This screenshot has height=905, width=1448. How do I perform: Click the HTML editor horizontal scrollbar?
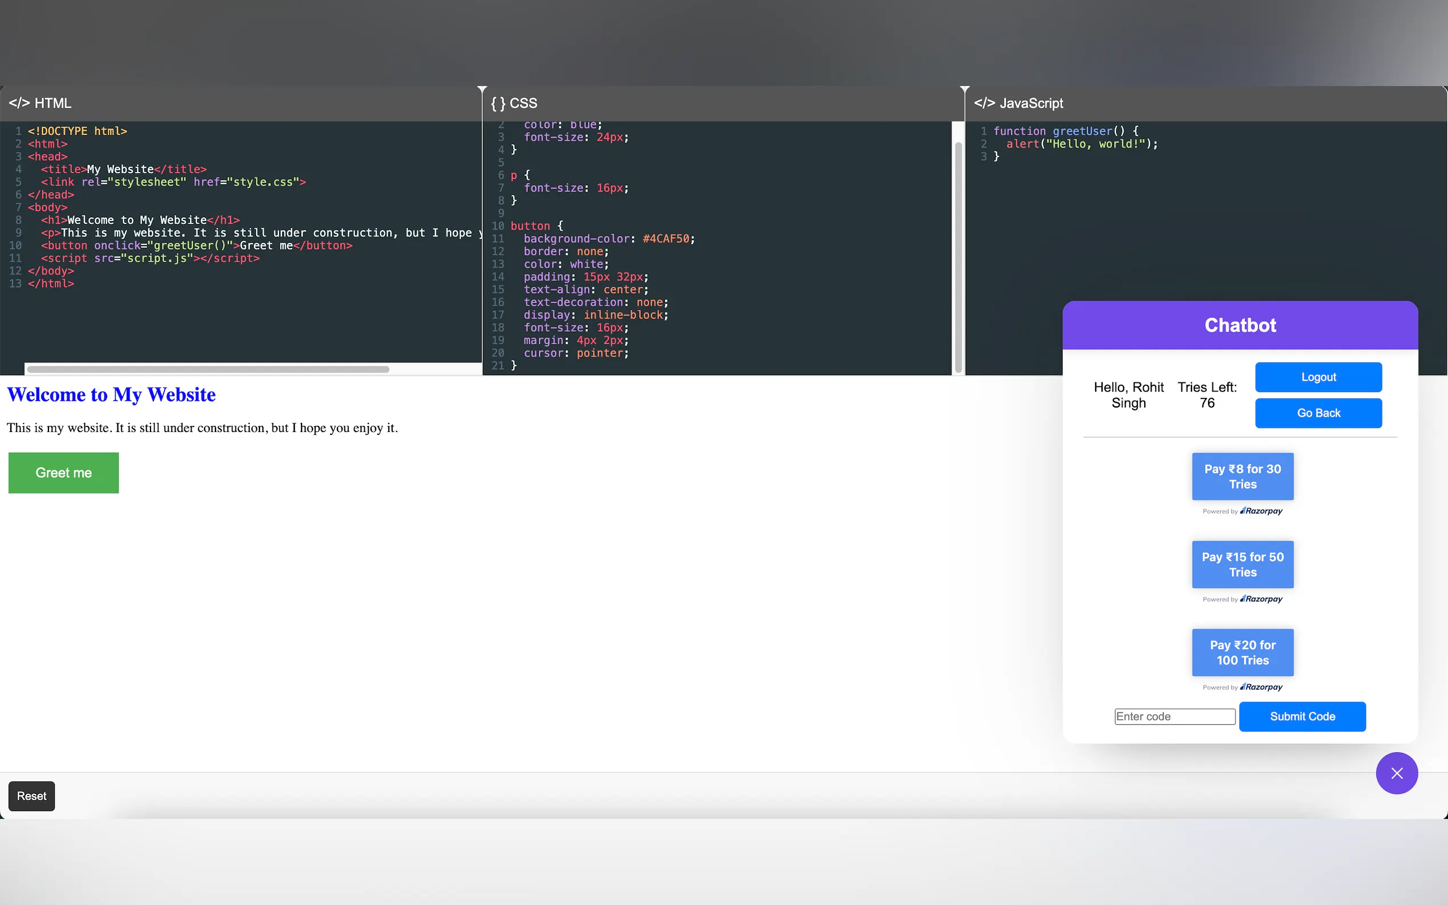click(x=208, y=369)
